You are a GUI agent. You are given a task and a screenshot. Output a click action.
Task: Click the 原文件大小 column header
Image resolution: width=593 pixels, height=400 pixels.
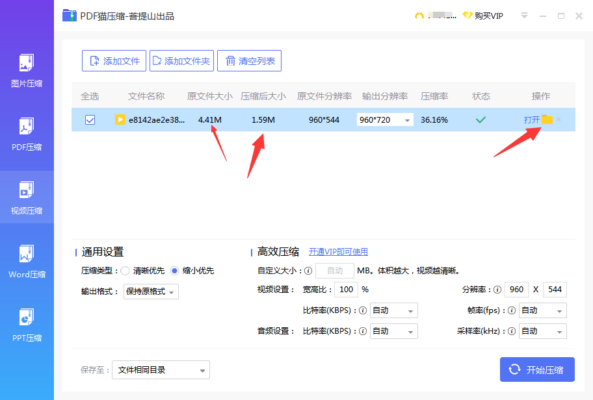(209, 96)
